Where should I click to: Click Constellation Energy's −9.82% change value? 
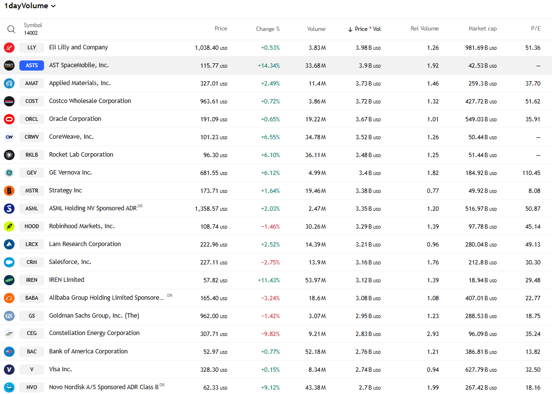[270, 334]
